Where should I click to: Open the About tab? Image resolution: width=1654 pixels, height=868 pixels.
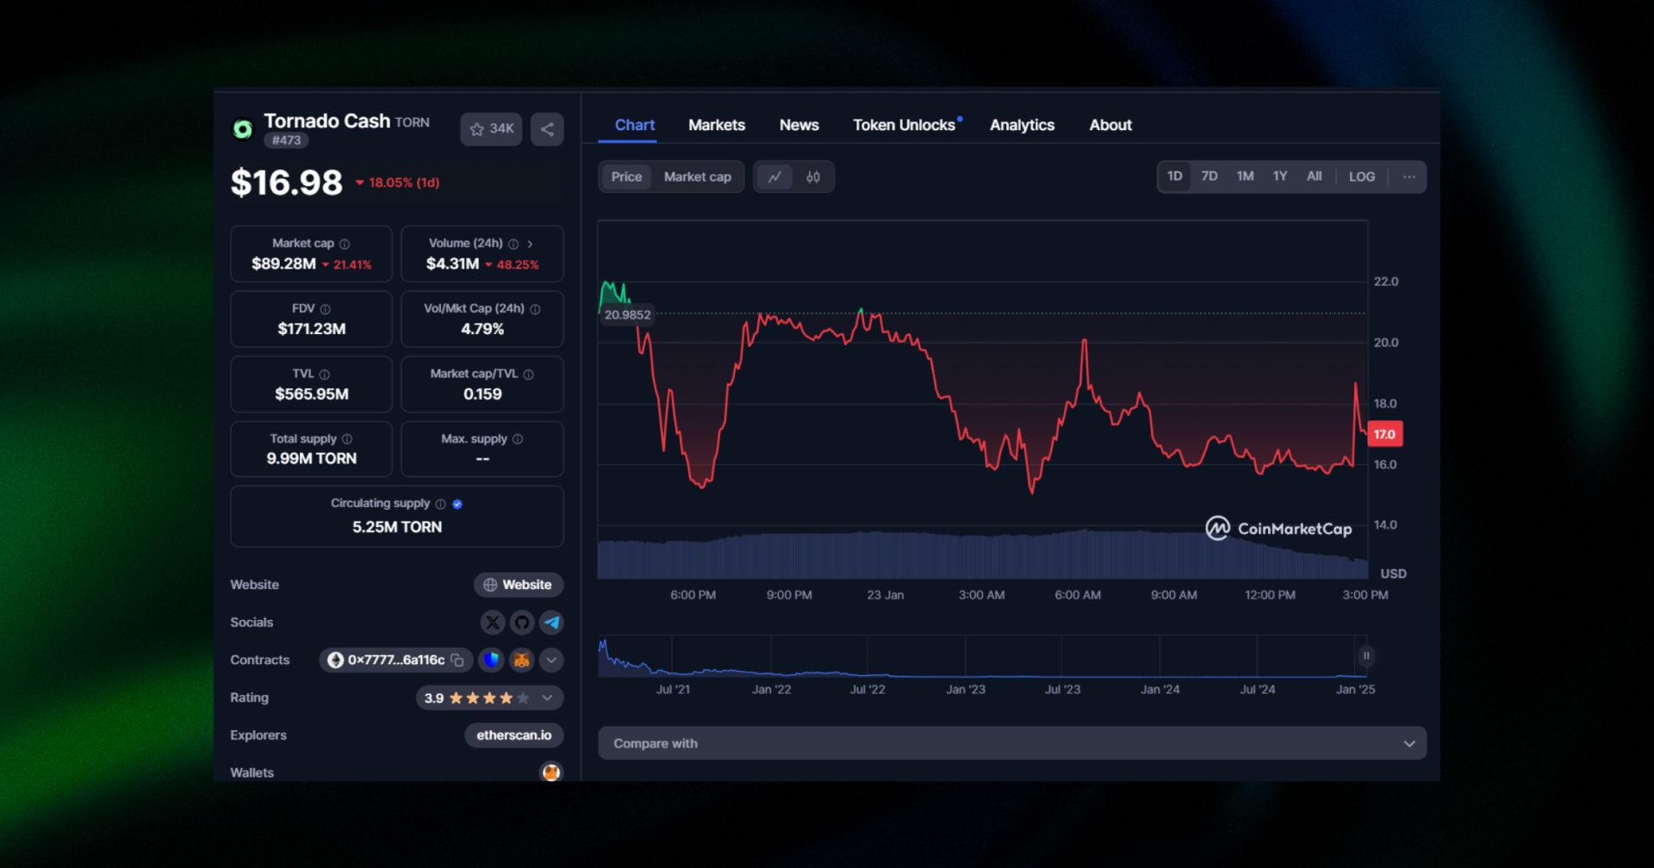tap(1110, 125)
